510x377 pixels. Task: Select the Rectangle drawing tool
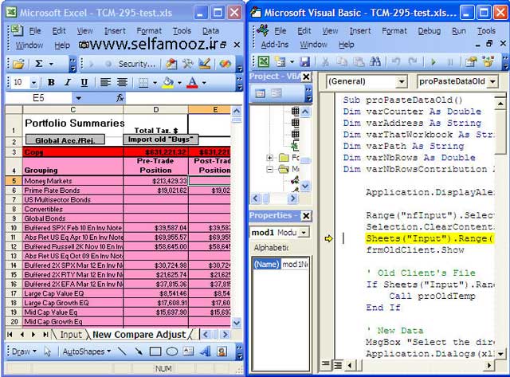pyautogui.click(x=155, y=351)
